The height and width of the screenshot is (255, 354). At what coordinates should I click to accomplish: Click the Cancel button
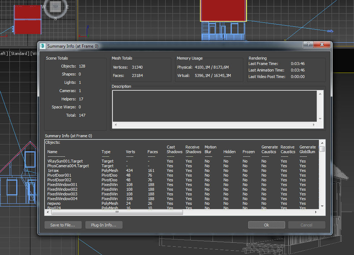tap(307, 225)
